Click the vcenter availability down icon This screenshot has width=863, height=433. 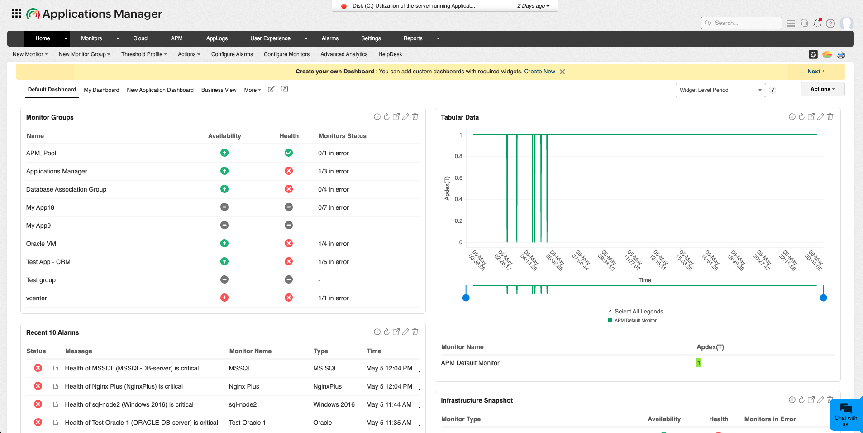tap(224, 298)
